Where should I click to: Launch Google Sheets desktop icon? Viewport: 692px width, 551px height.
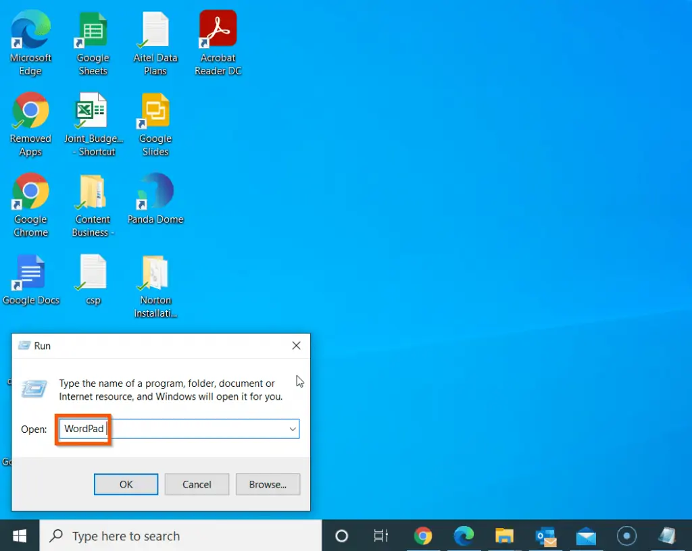(92, 30)
